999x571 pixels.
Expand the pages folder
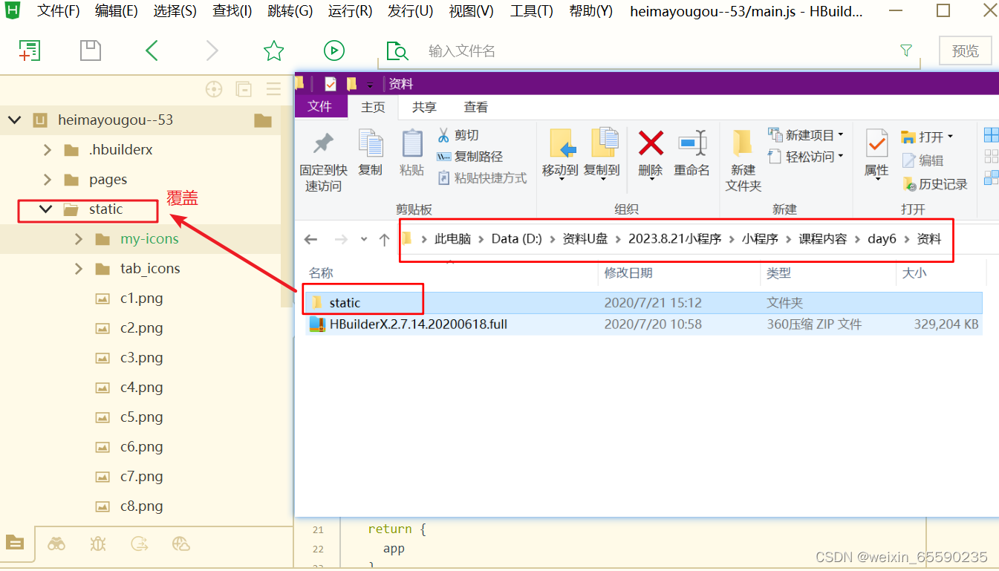[48, 179]
